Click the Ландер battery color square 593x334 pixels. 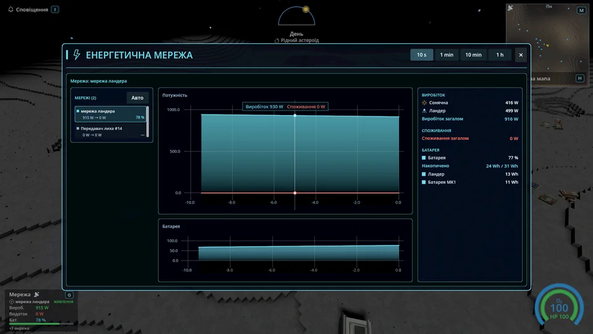[424, 174]
